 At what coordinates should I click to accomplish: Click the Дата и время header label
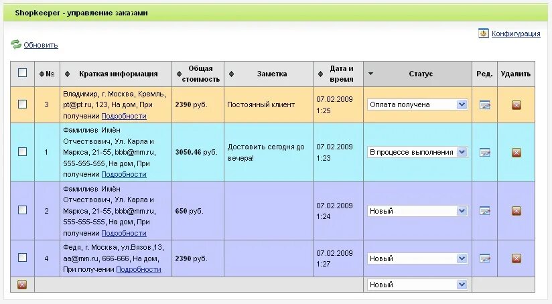342,74
